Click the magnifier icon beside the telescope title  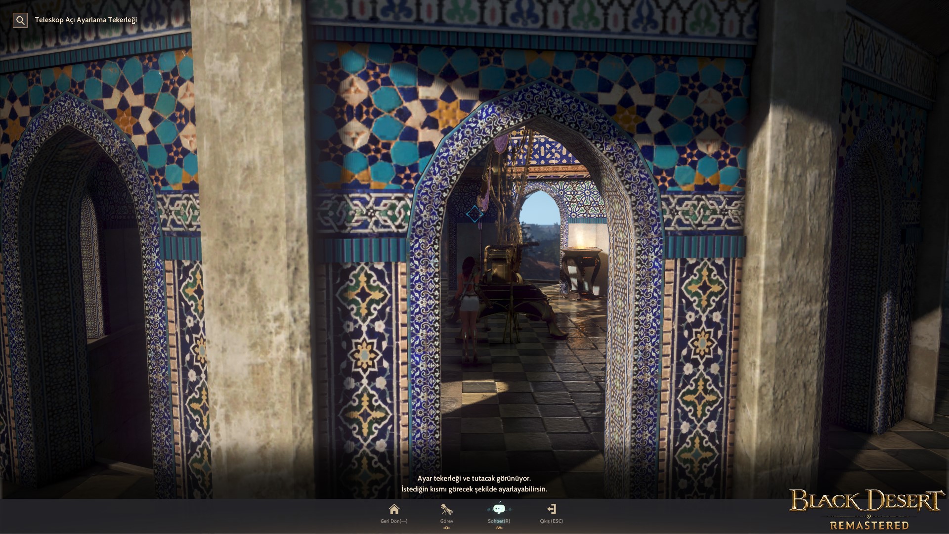[x=20, y=20]
